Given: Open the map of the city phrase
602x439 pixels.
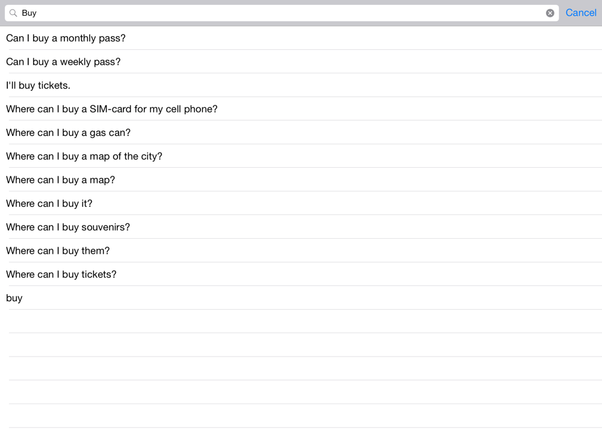Looking at the screenshot, I should 84,156.
